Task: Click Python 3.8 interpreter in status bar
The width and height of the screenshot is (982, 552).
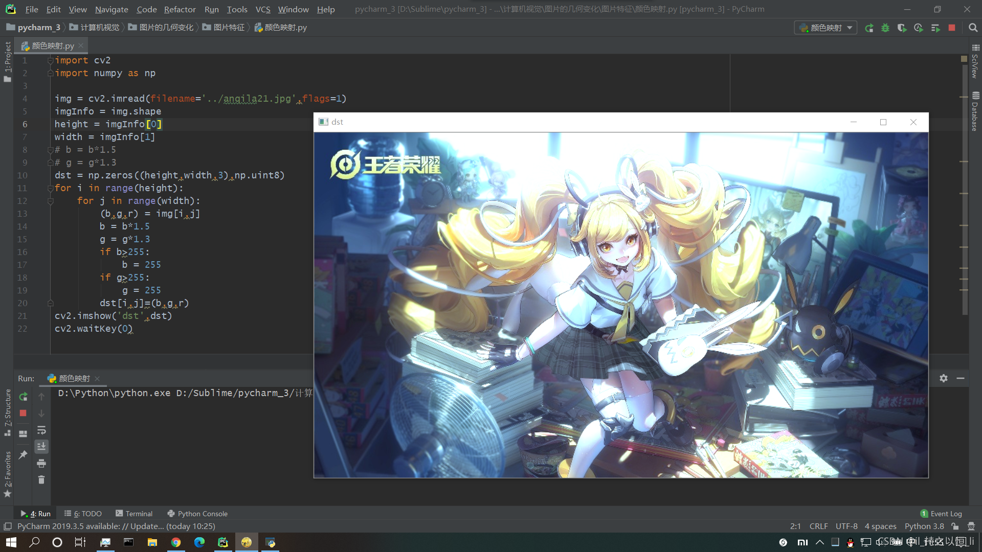Action: click(x=924, y=526)
